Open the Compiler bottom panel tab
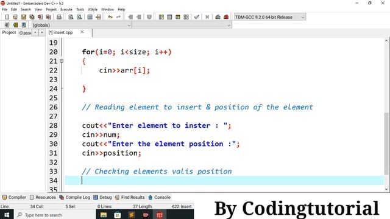This screenshot has width=390, height=219. [x=14, y=197]
